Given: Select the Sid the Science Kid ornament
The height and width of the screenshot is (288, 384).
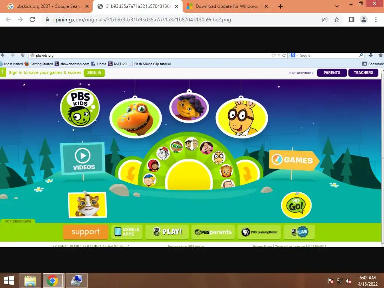Looking at the screenshot, I should pyautogui.click(x=189, y=108).
